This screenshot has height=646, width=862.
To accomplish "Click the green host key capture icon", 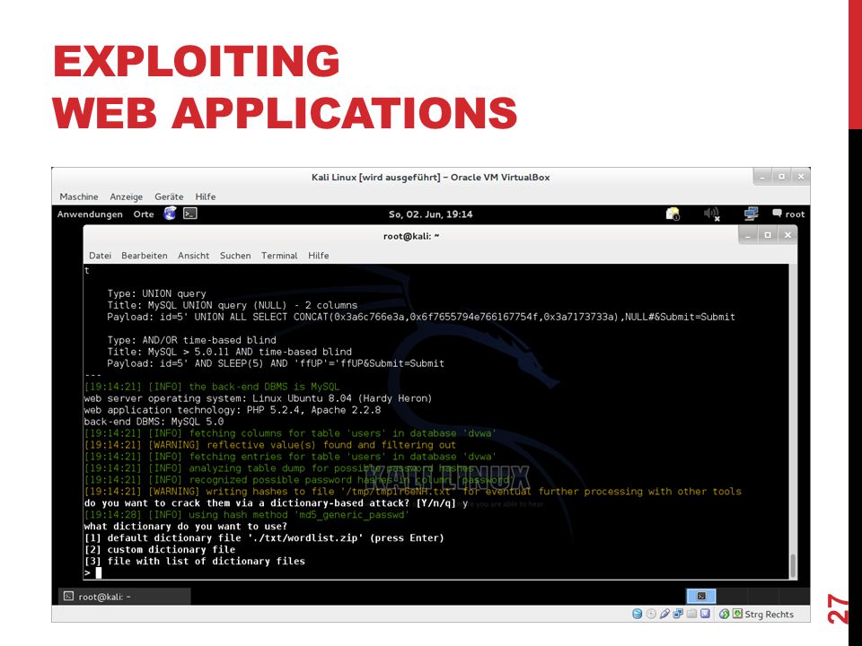I will coord(738,614).
